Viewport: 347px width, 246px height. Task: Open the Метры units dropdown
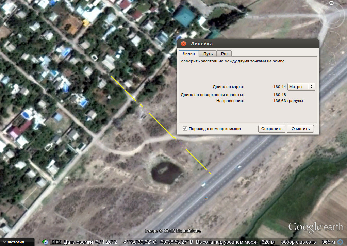coord(301,87)
